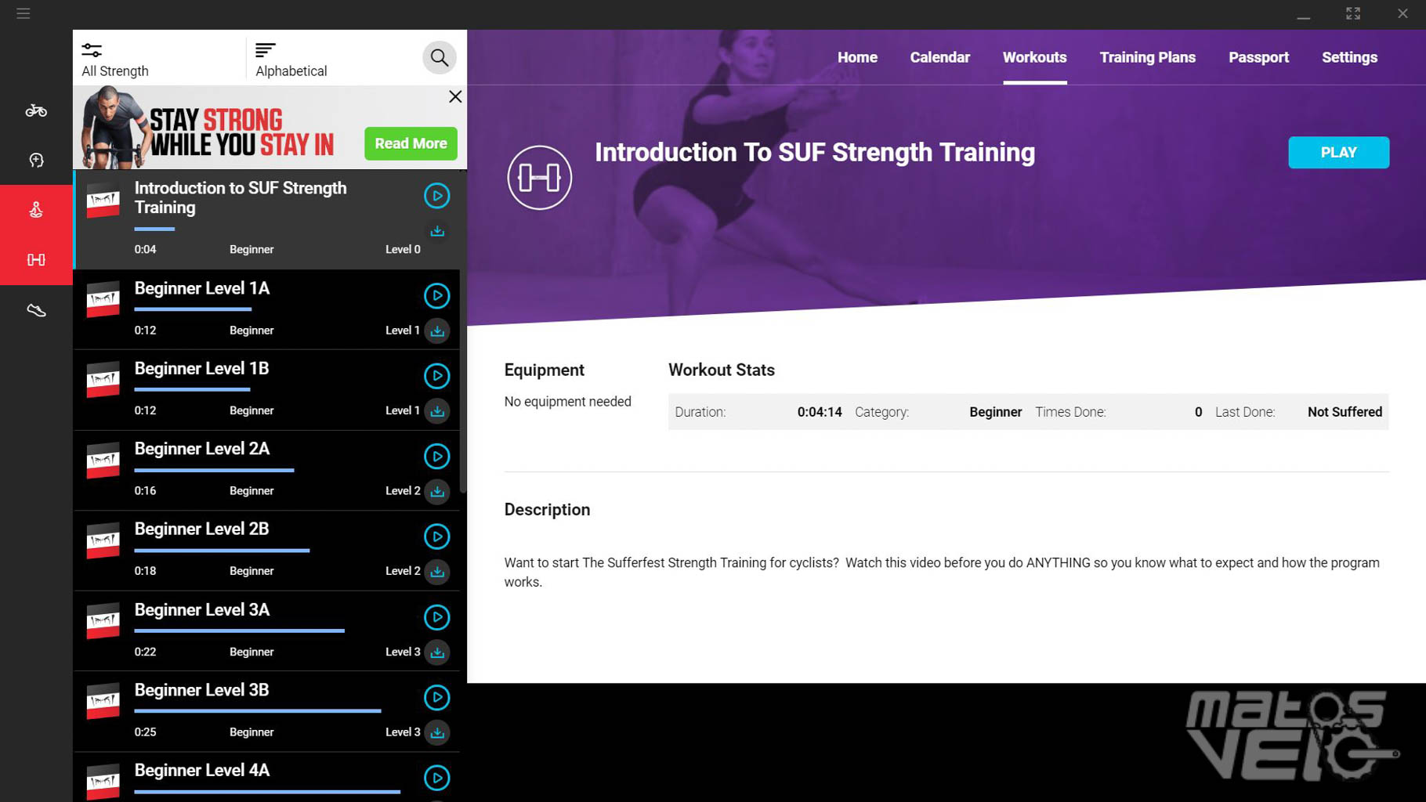Click the 0:04:14 duration value
The width and height of the screenshot is (1426, 802).
(x=820, y=412)
